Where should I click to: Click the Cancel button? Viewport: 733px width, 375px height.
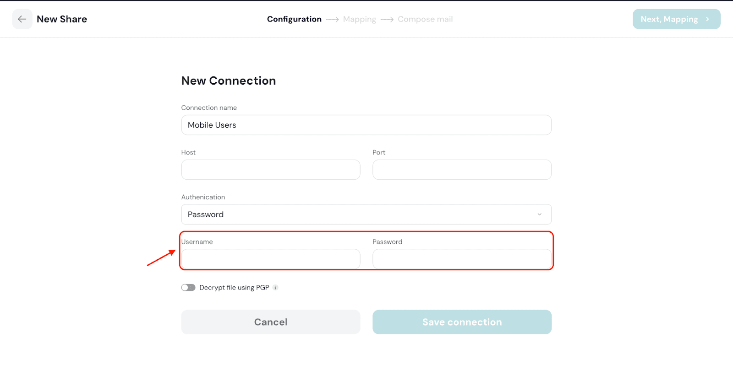[x=271, y=322]
